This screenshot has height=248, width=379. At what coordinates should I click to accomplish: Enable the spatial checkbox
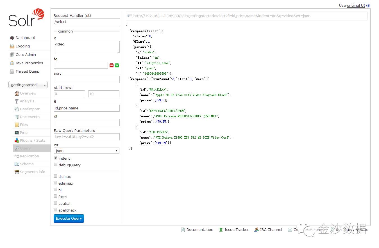point(56,203)
